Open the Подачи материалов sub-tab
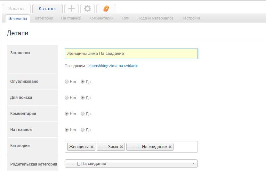Viewport: 266px width, 171px height. (155, 18)
